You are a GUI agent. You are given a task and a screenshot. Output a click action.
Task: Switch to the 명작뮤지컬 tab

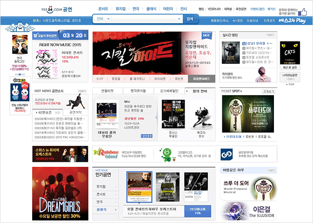click(138, 91)
